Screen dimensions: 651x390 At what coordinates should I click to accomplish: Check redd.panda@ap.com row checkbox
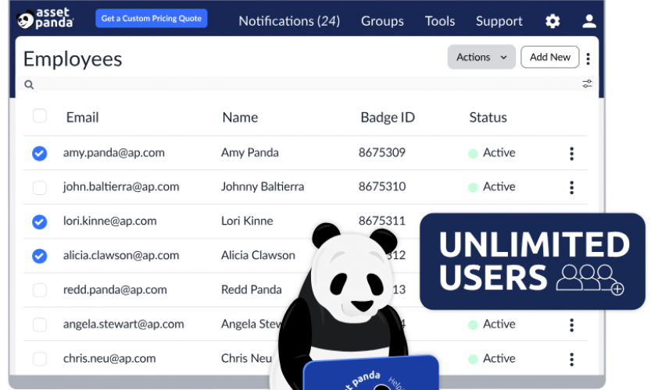pos(40,290)
